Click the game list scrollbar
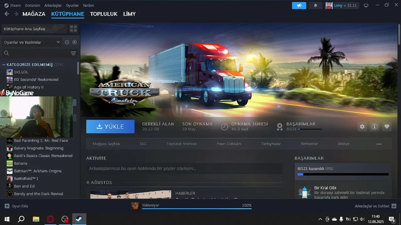Viewport: 401px width, 225px height. pyautogui.click(x=78, y=68)
